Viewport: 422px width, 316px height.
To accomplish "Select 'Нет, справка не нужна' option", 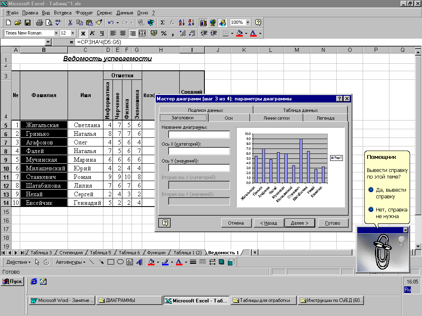I will (388, 213).
